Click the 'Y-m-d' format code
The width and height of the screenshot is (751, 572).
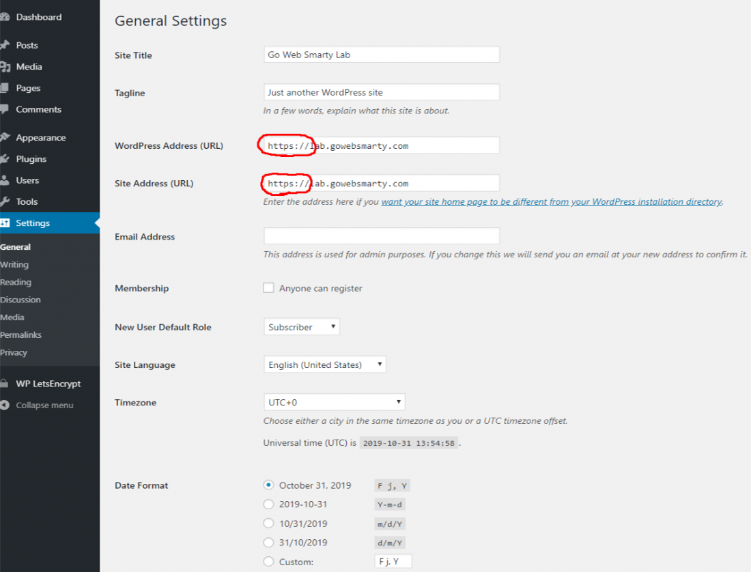[390, 504]
